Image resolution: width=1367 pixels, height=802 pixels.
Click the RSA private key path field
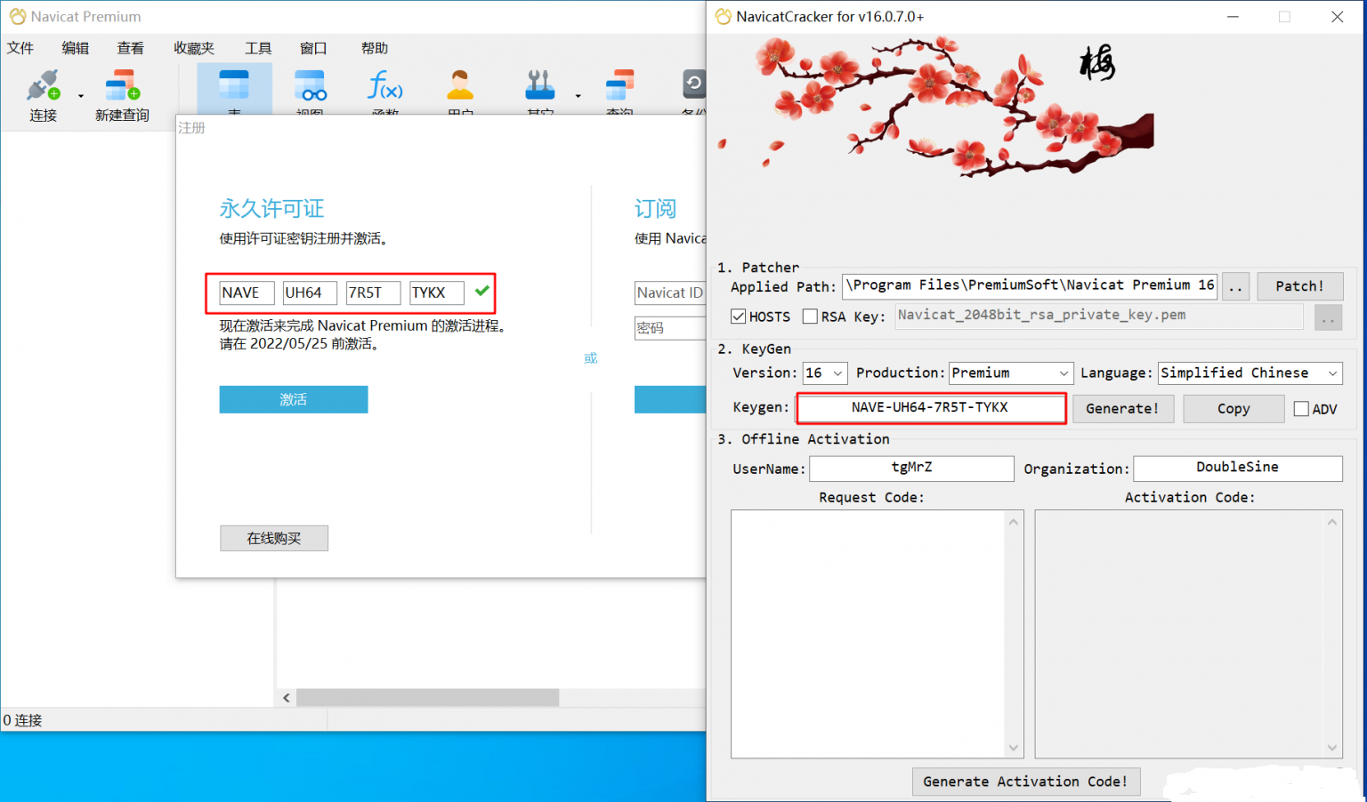[x=1099, y=316]
